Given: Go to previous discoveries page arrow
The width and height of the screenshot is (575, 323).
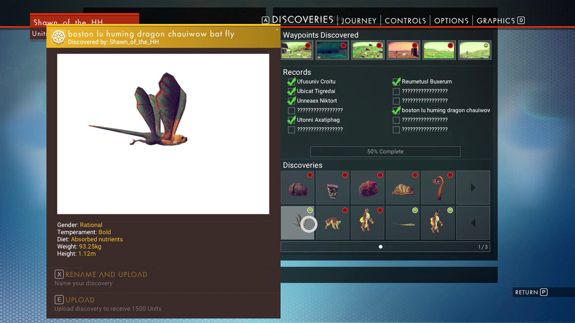Looking at the screenshot, I should click(473, 223).
